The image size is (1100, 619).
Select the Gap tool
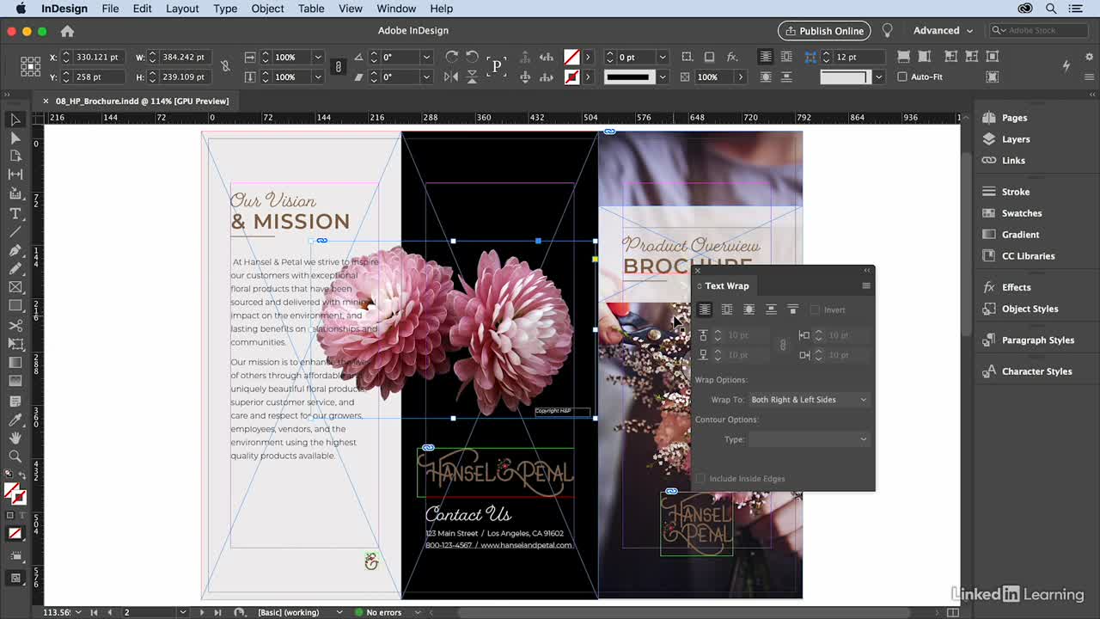[x=15, y=175]
